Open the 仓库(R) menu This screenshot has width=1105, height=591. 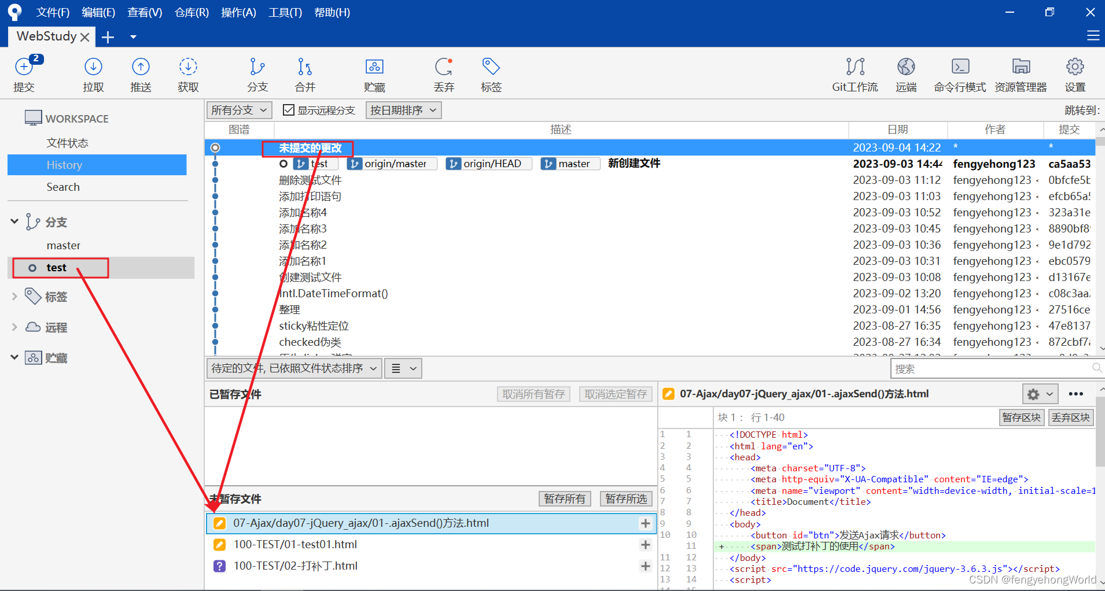191,12
